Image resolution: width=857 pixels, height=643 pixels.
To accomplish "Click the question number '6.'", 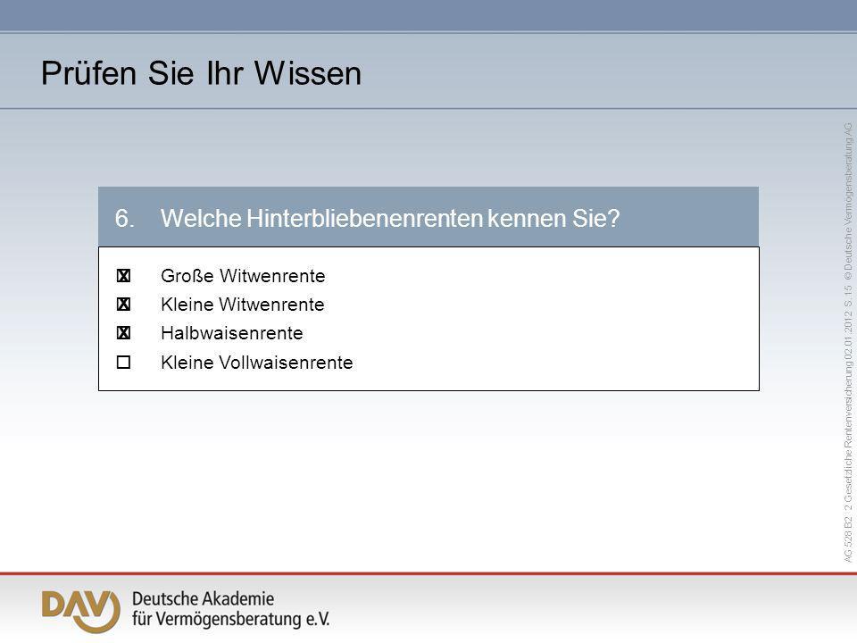I will pos(125,218).
